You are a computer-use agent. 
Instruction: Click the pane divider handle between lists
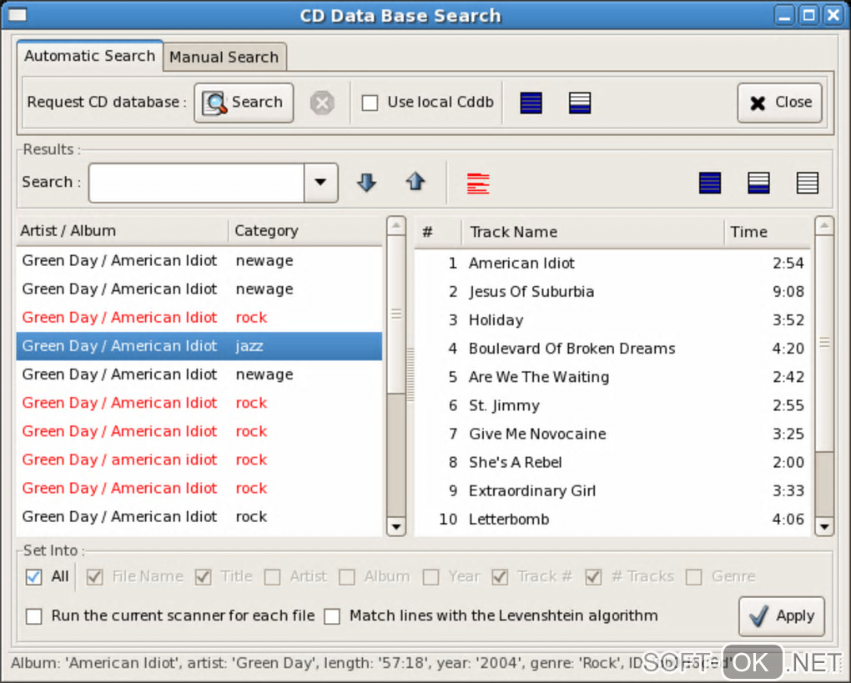[410, 375]
